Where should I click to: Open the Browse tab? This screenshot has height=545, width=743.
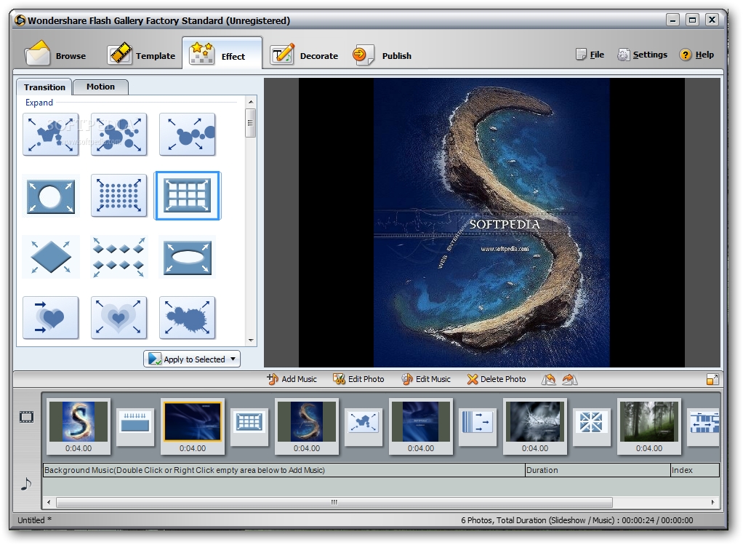56,54
